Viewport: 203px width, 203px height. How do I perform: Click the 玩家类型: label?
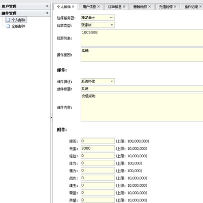point(64,25)
